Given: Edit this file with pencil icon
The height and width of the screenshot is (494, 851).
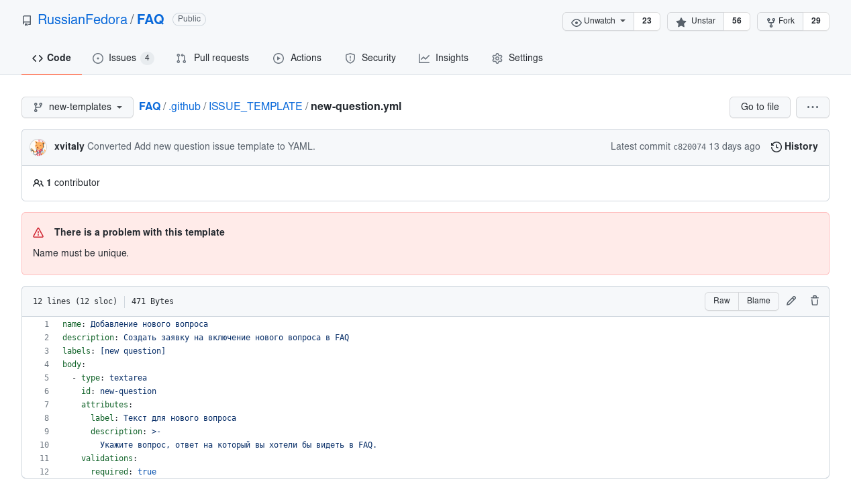Looking at the screenshot, I should 791,301.
